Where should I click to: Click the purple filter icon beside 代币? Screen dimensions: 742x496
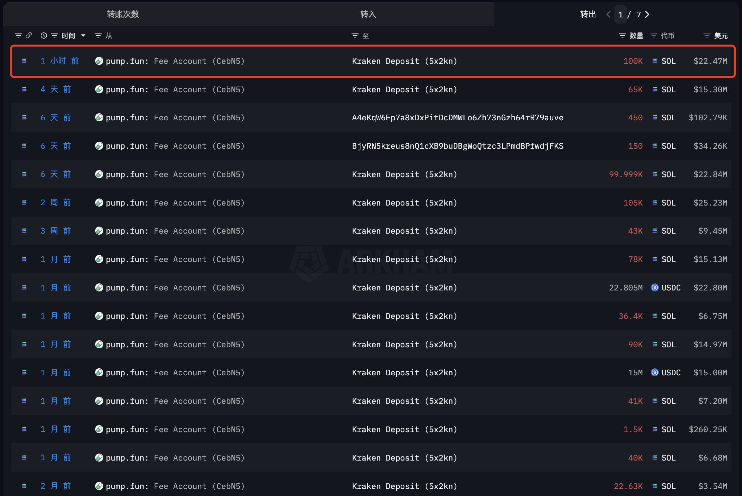coord(654,35)
